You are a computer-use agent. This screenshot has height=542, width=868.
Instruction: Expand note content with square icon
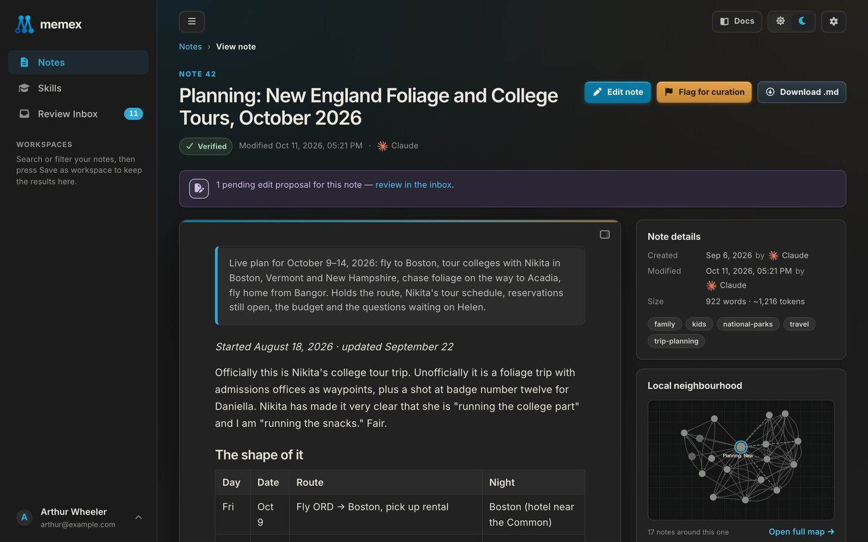(x=605, y=234)
